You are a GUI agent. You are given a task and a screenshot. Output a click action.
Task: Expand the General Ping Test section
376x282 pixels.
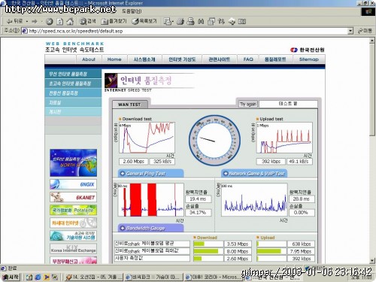pyautogui.click(x=150, y=174)
